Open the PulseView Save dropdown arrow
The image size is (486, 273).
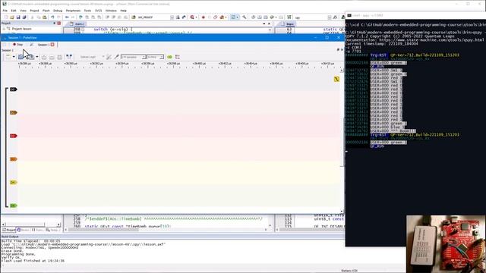[x=37, y=57]
